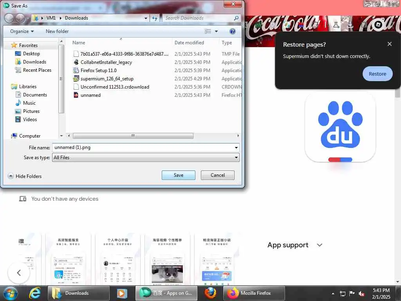
Task: Click the Downloads breadcrumb in address bar
Action: coord(76,18)
